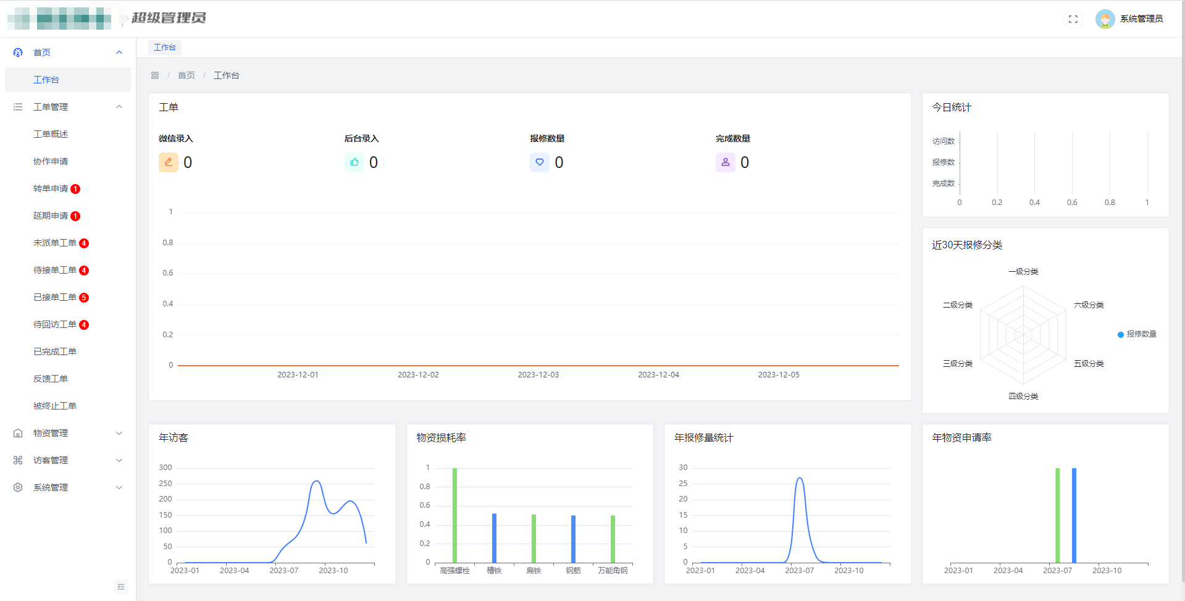The height and width of the screenshot is (601, 1185).
Task: Collapse the sidebar with the bottom fold icon
Action: click(121, 587)
